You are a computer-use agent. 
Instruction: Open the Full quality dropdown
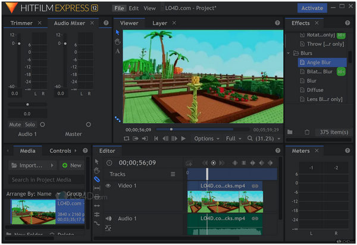(x=234, y=139)
